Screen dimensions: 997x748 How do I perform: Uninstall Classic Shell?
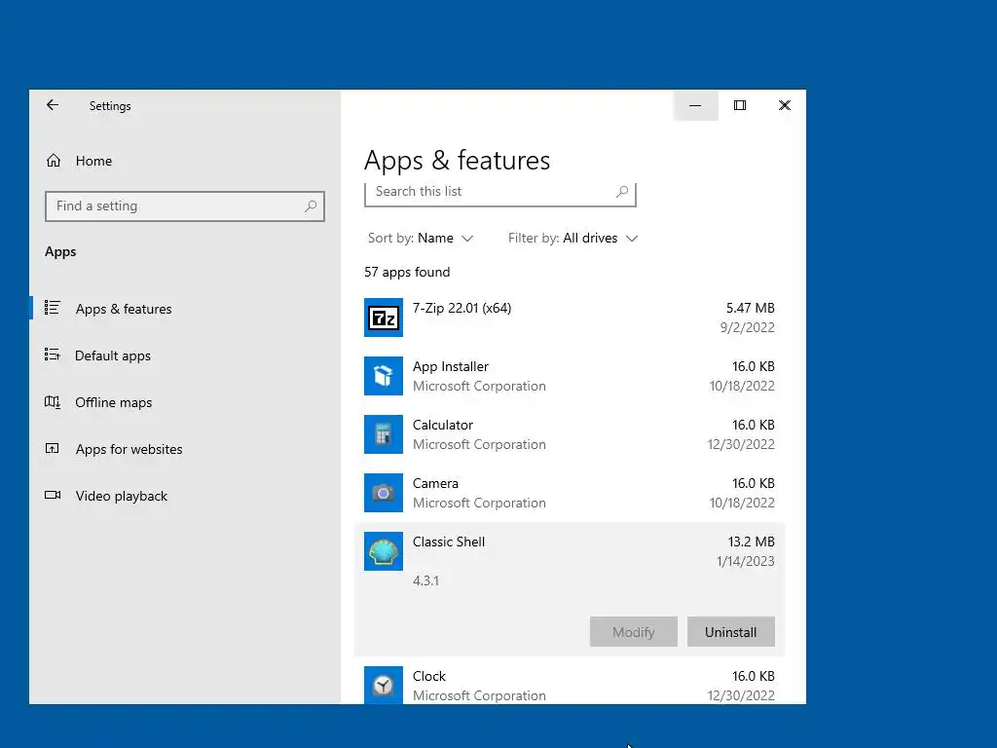pos(730,632)
